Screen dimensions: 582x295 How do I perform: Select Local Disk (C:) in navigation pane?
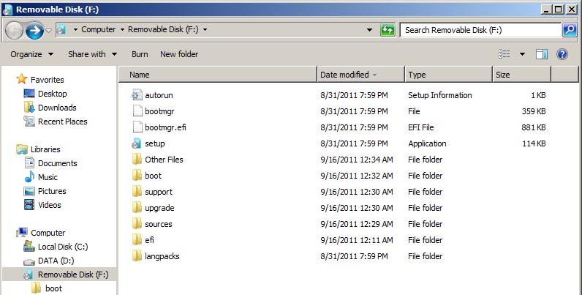pos(63,247)
